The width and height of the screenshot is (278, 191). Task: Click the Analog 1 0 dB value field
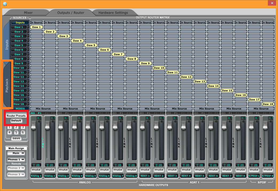click(x=36, y=165)
